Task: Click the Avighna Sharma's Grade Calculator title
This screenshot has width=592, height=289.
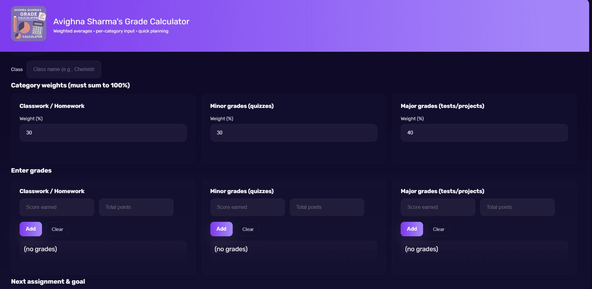Action: pyautogui.click(x=121, y=21)
